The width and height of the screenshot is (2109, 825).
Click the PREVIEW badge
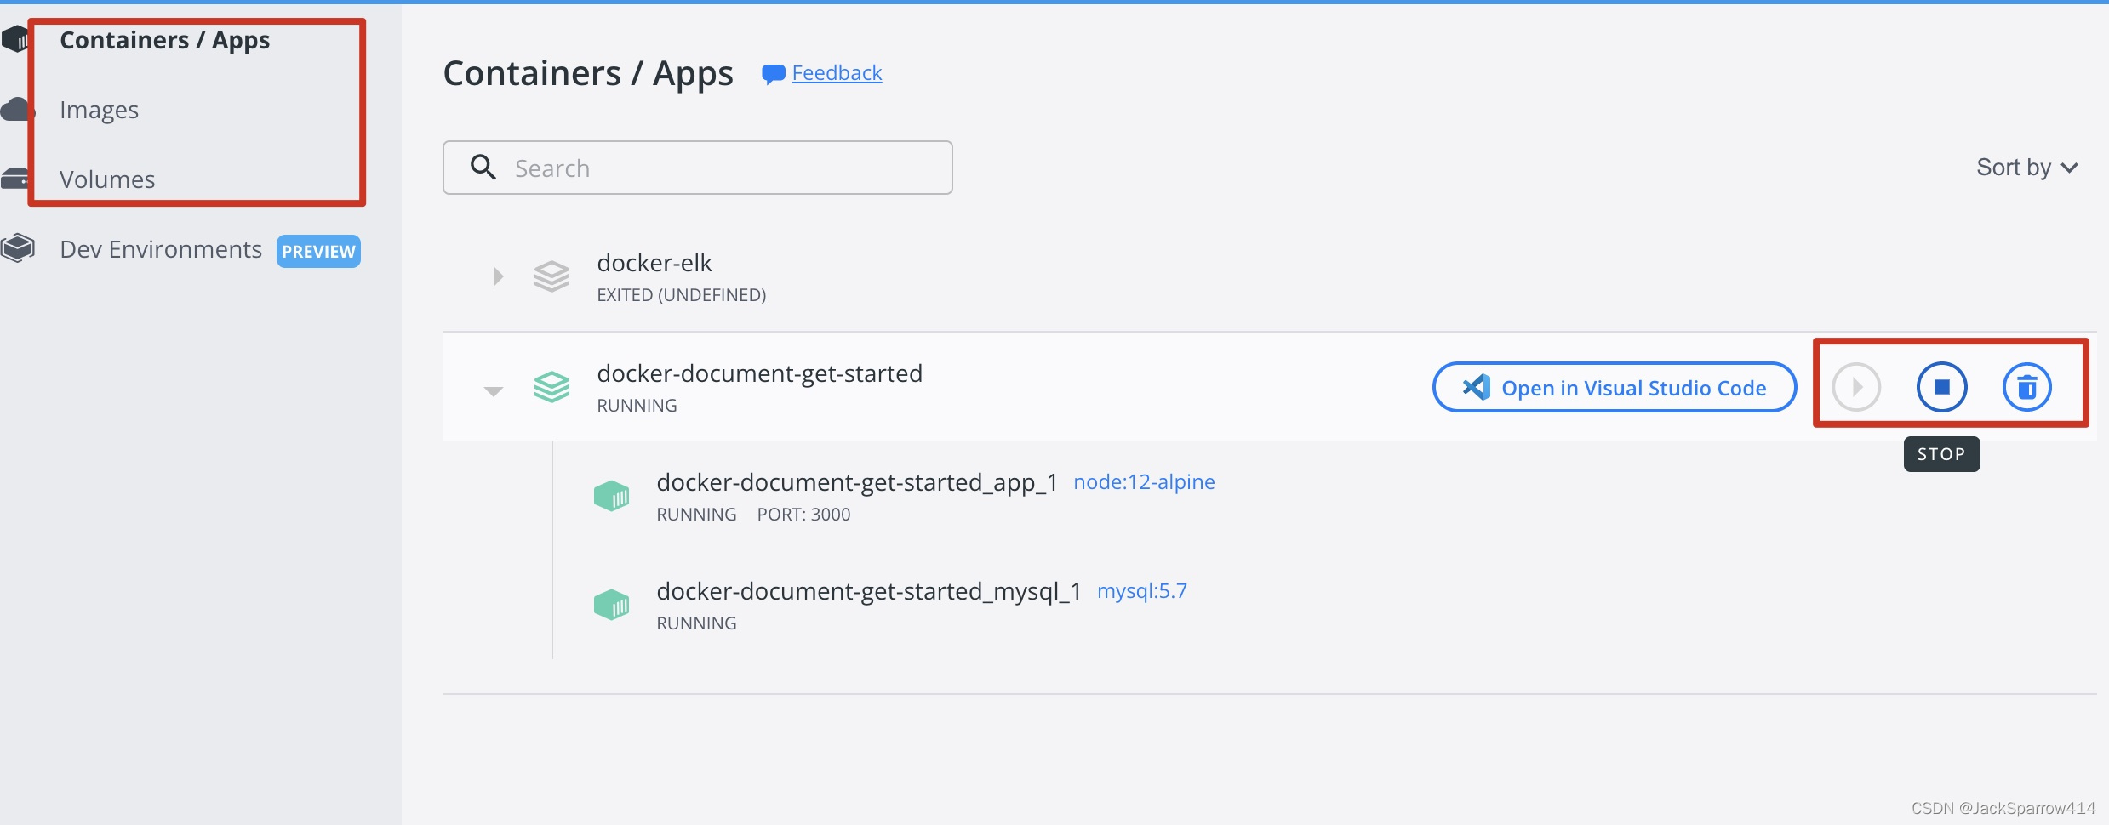(318, 251)
